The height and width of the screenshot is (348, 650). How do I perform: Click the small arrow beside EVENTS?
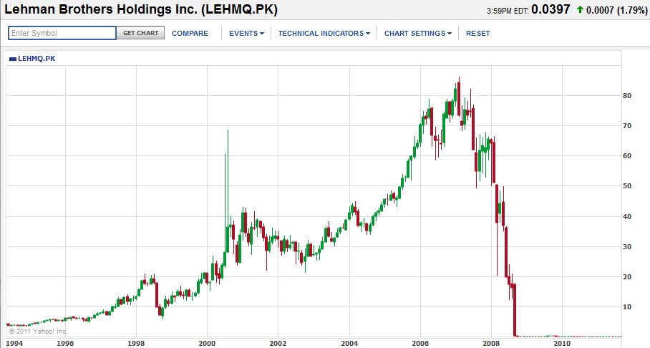click(262, 34)
